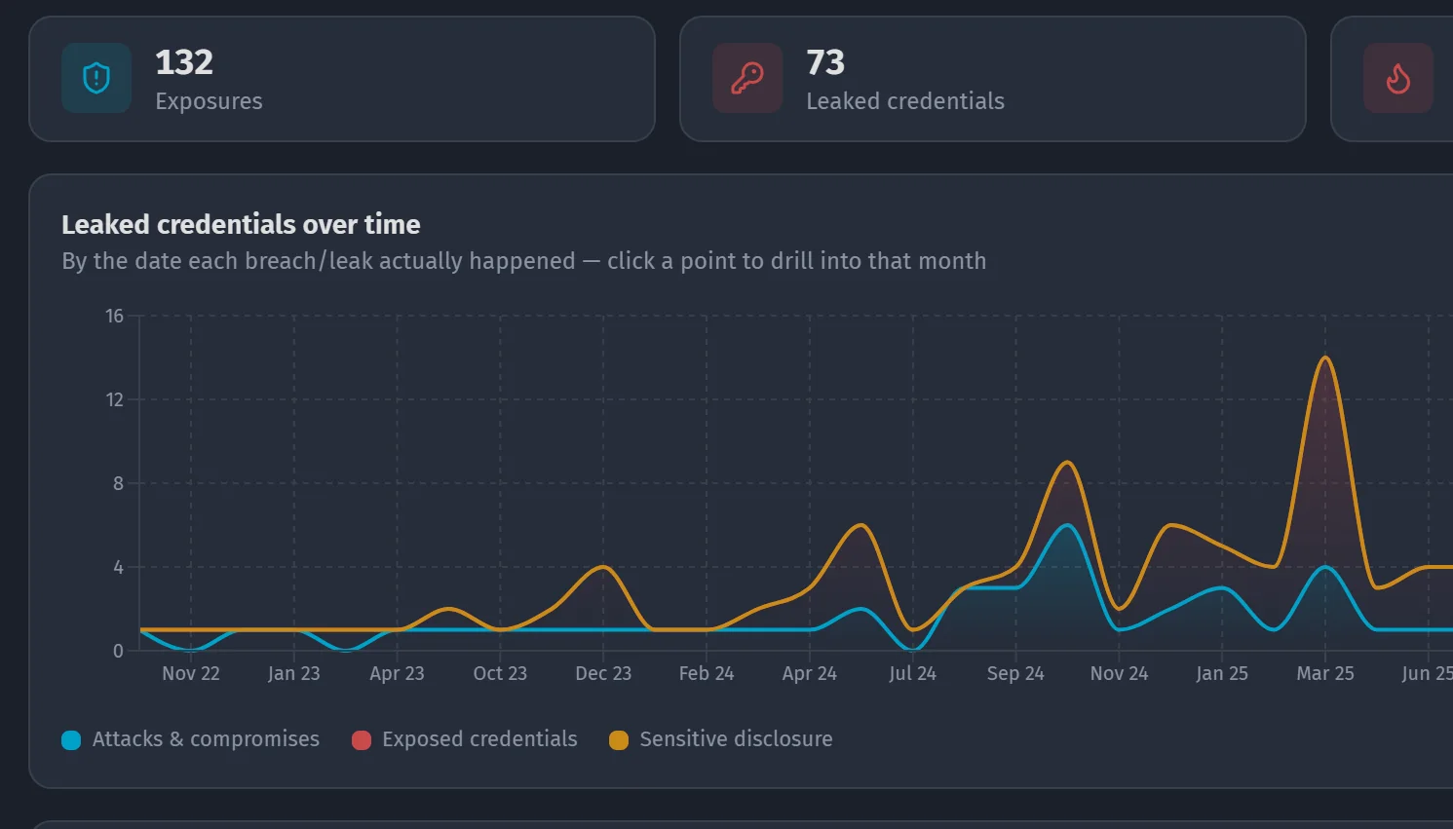This screenshot has height=829, width=1453.
Task: Toggle Attacks & compromises legend series
Action: pos(191,739)
